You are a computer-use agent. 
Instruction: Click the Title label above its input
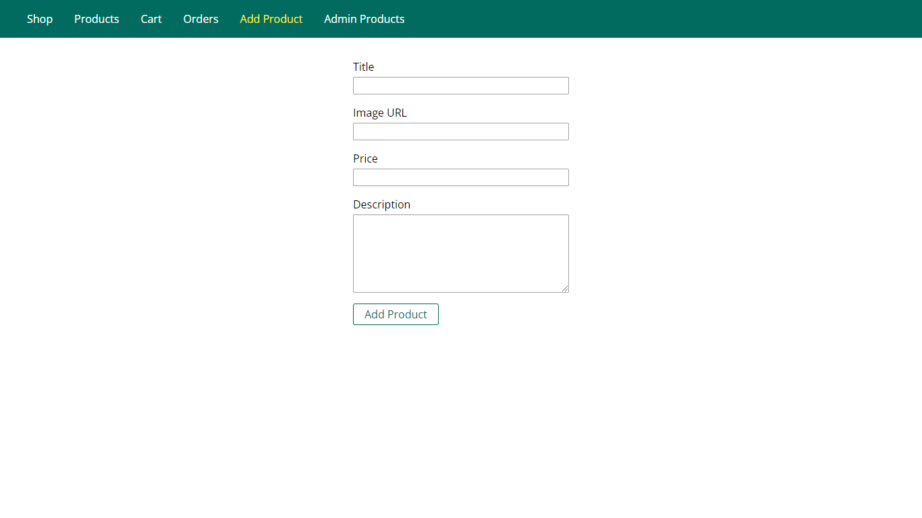coord(363,67)
